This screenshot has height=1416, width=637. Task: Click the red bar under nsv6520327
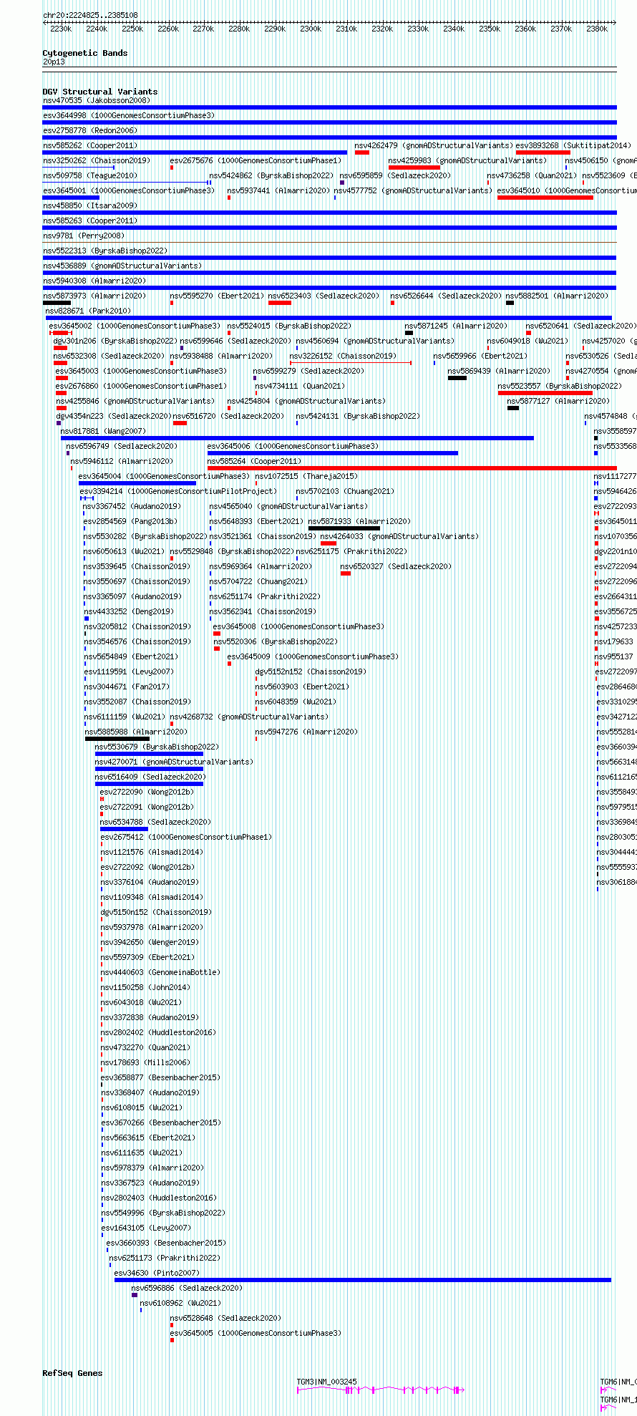pos(346,573)
